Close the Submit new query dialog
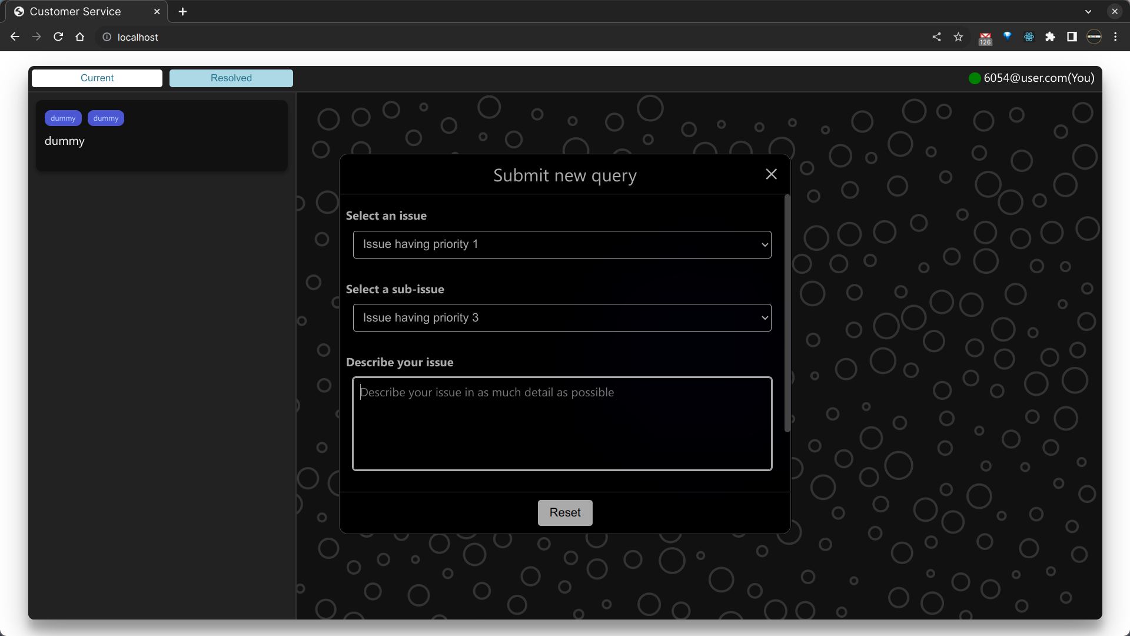Image resolution: width=1130 pixels, height=636 pixels. coord(771,174)
